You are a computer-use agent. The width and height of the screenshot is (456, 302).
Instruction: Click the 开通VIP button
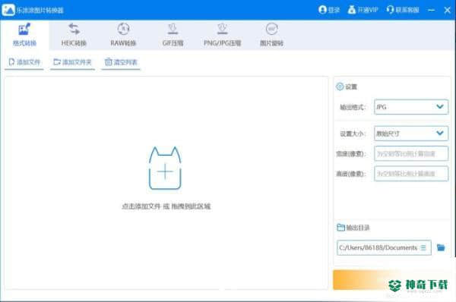point(363,10)
